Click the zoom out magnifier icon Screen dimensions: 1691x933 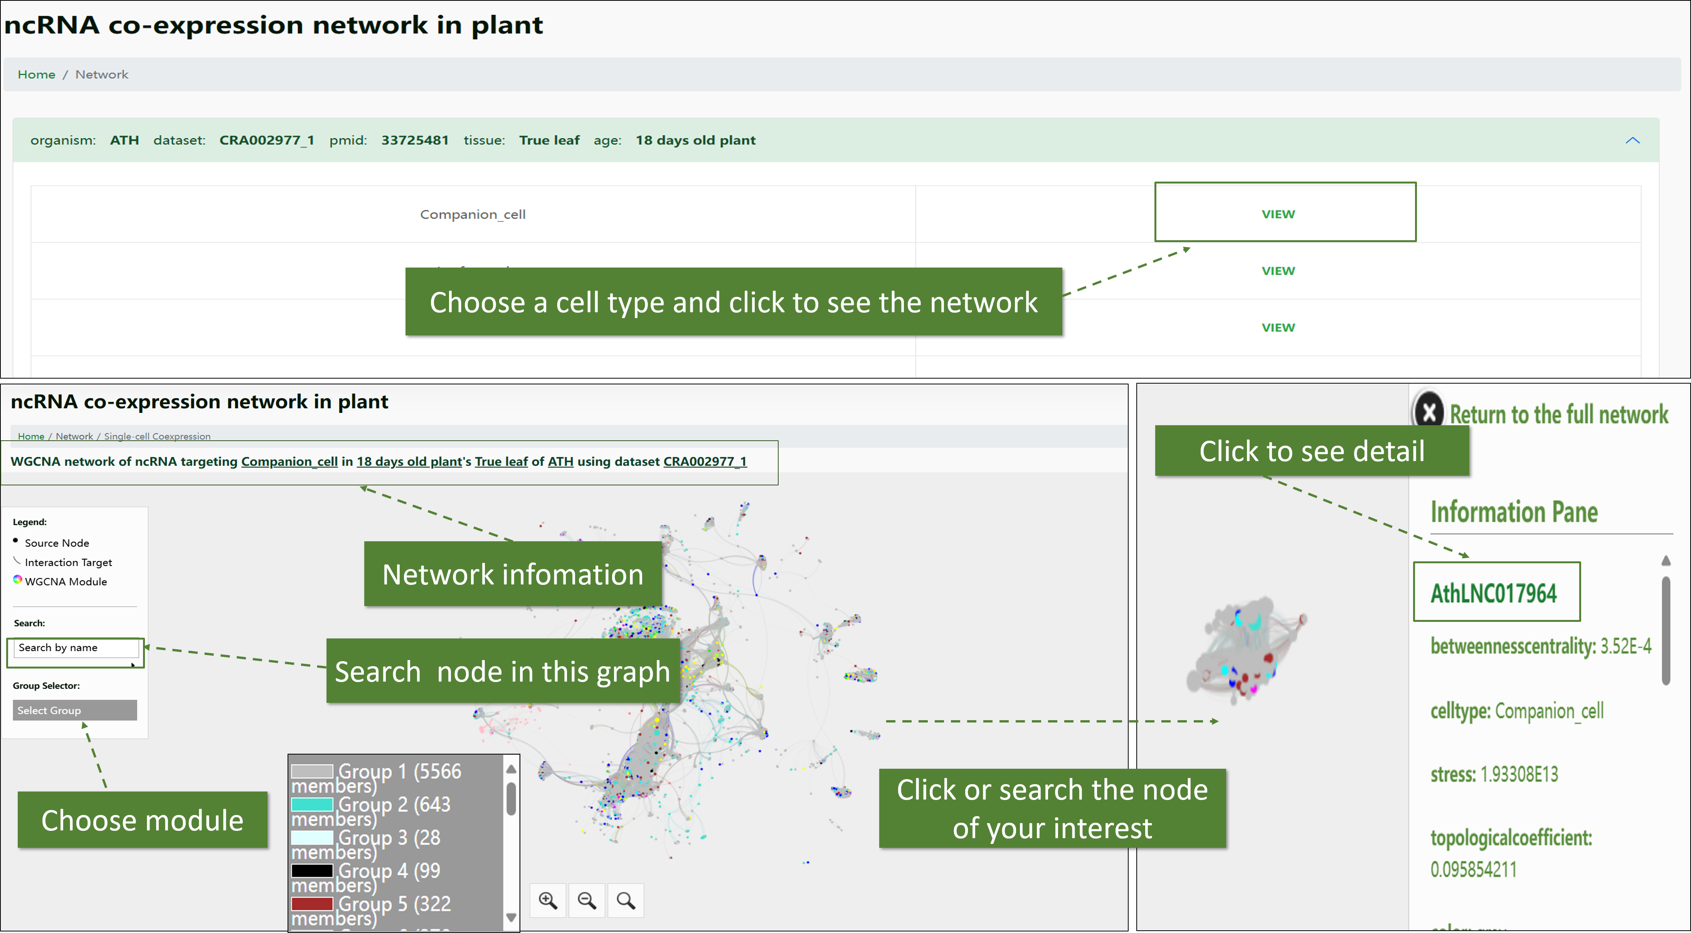tap(586, 900)
